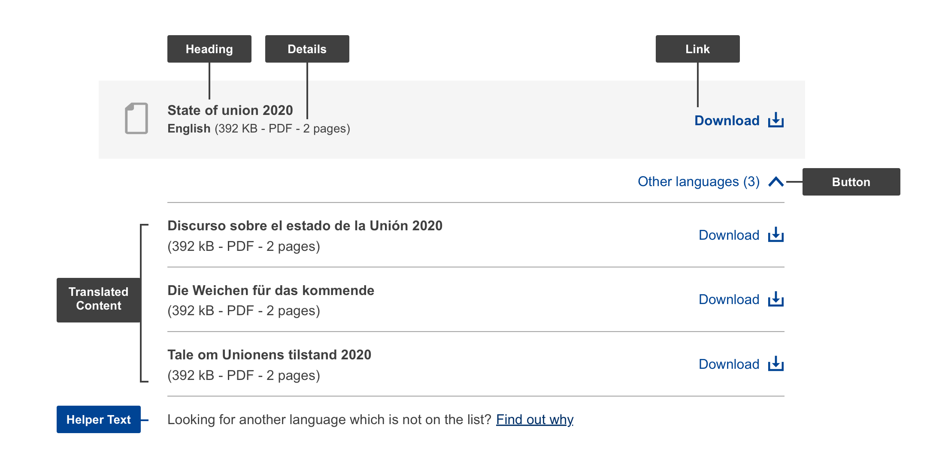
Task: Click the document file icon
Action: pos(136,118)
